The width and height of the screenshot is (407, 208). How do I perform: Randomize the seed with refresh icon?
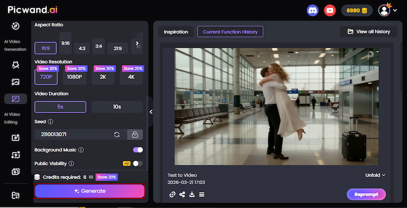point(117,135)
